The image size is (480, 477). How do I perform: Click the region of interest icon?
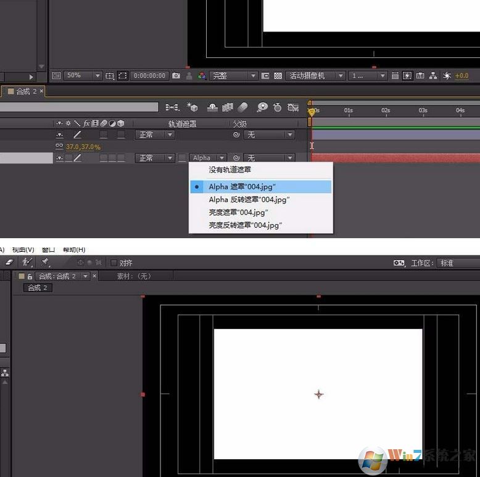(122, 75)
